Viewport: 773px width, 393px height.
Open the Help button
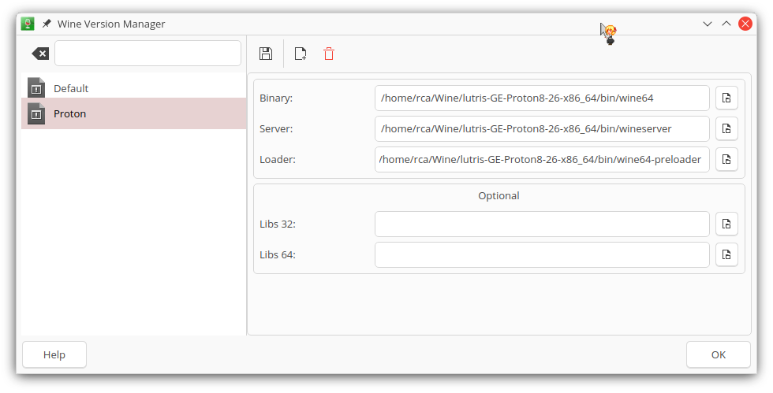tap(54, 354)
